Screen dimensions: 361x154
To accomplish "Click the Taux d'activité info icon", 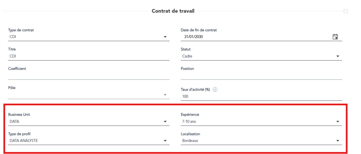I will (215, 90).
